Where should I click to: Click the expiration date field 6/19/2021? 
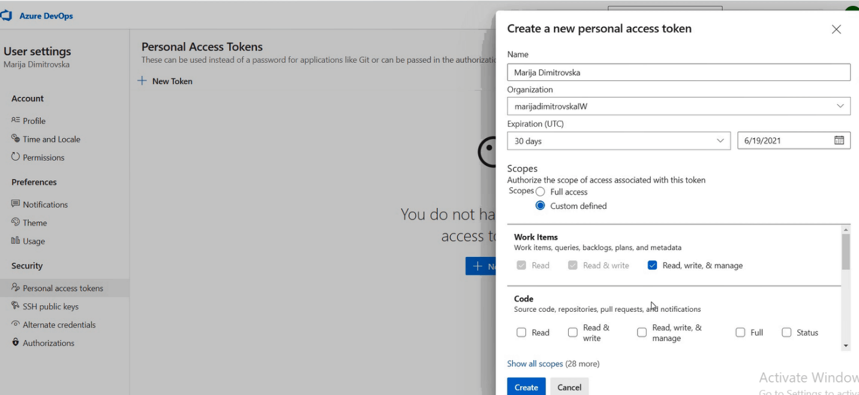(794, 141)
